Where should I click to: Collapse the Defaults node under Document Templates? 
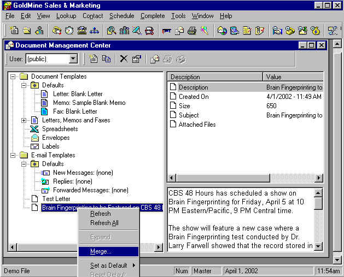(x=24, y=85)
